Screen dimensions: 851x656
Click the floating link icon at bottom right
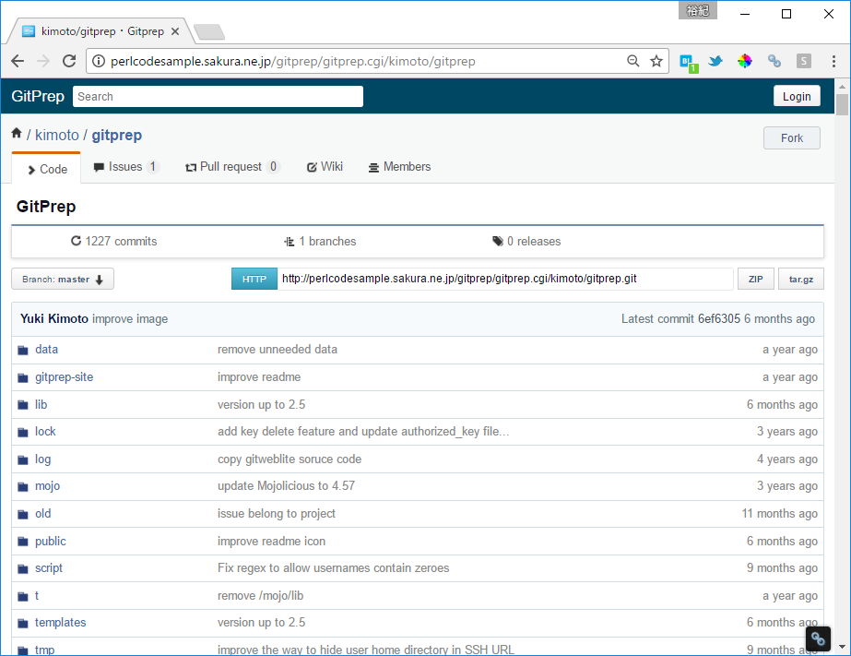click(x=818, y=638)
